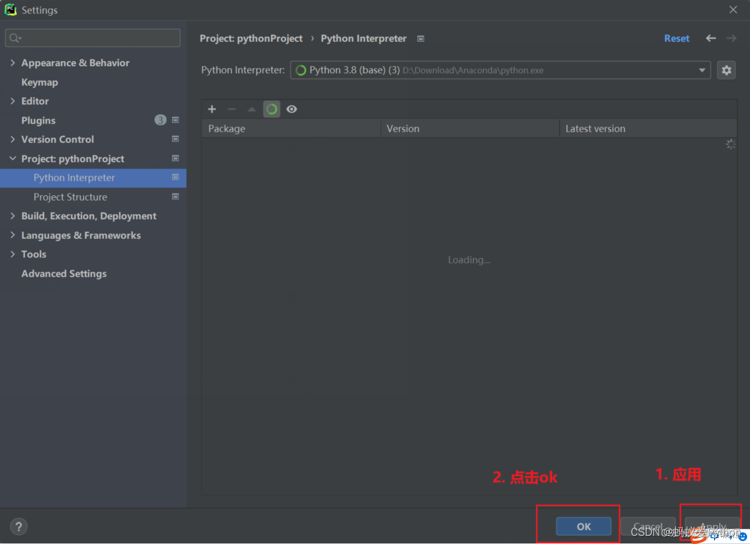This screenshot has height=544, width=750.
Task: Click the add package plus icon
Action: point(212,109)
